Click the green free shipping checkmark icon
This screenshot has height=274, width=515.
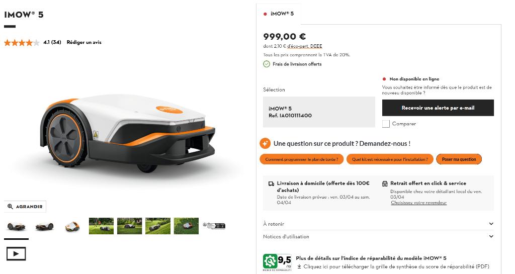tap(267, 64)
